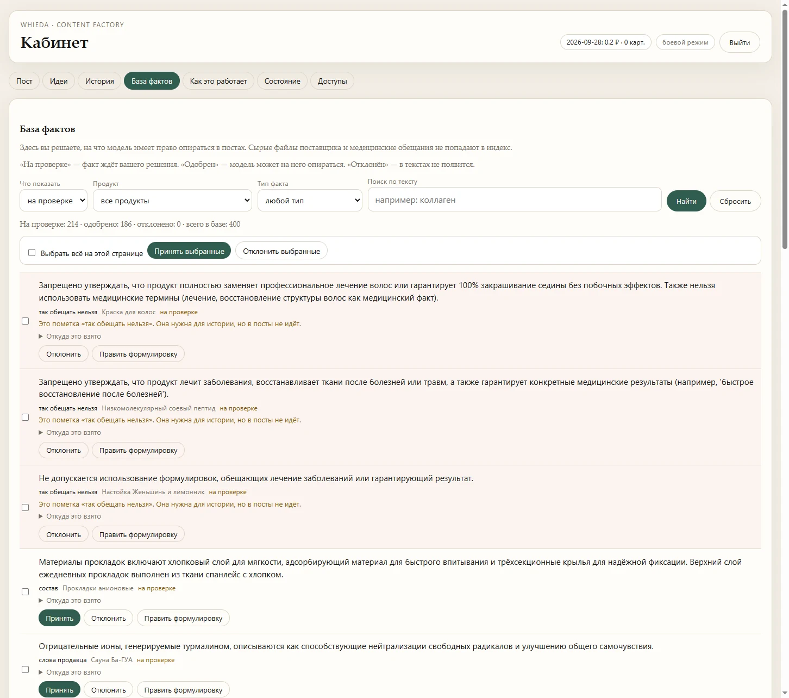The height and width of the screenshot is (698, 789).
Task: Select the 'База фактов' tab
Action: coord(152,81)
